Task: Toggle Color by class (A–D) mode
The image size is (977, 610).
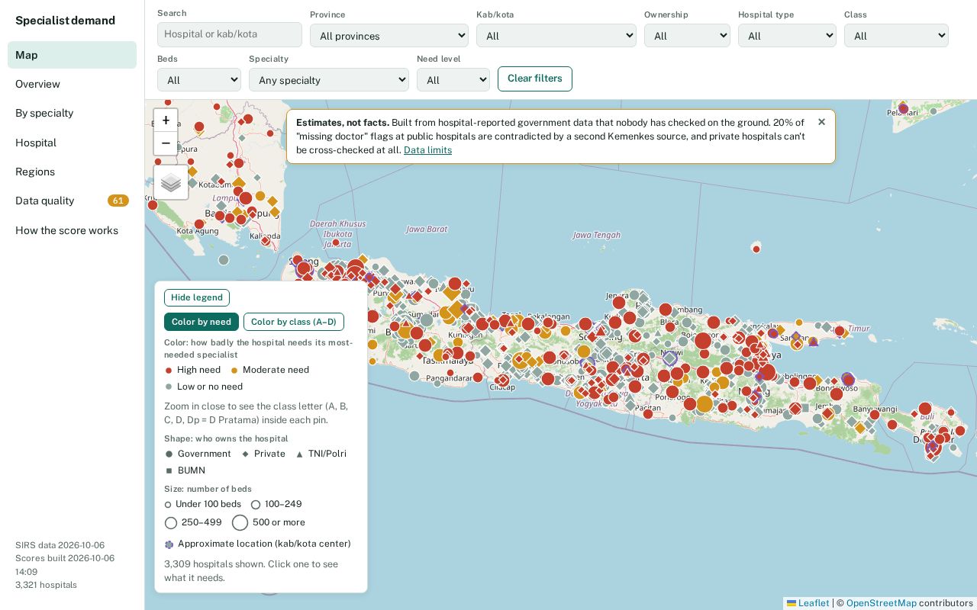Action: tap(294, 322)
